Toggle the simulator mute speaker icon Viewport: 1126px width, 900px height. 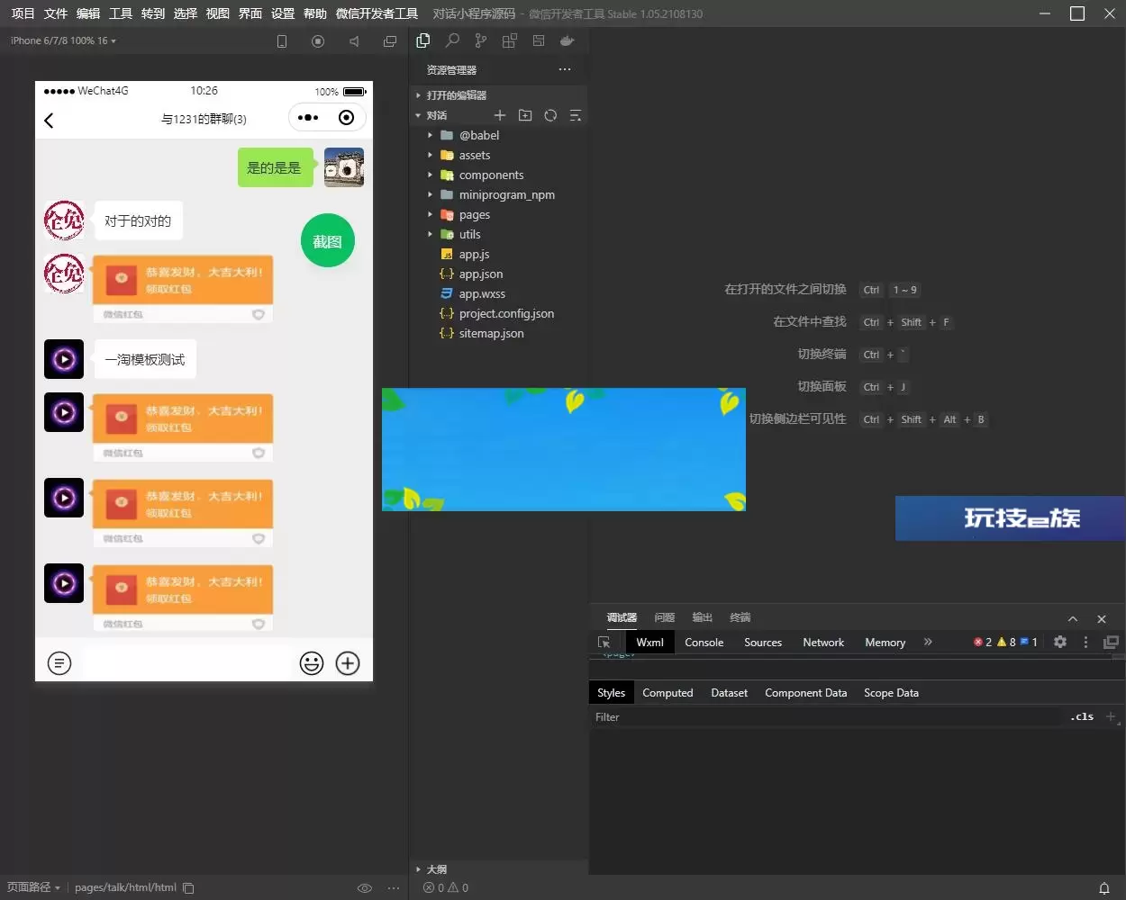tap(354, 41)
